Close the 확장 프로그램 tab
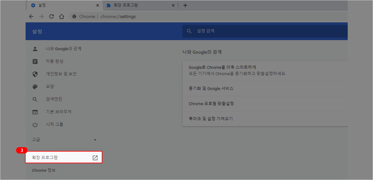Image resolution: width=373 pixels, height=180 pixels. coord(173,5)
